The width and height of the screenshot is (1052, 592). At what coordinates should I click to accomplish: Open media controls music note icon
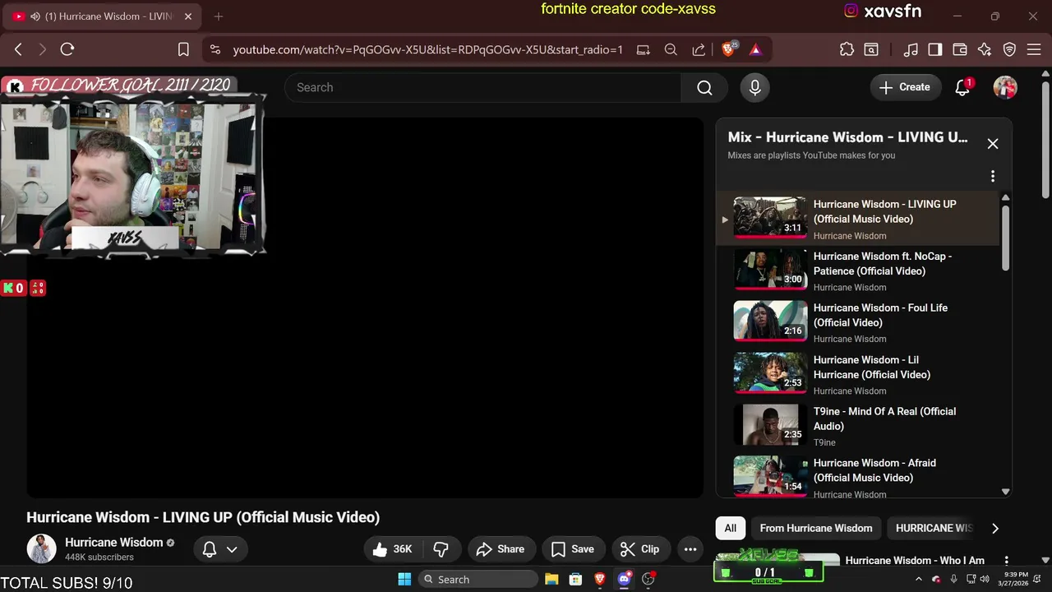coord(910,49)
